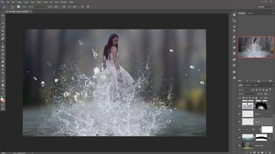Select the Pen tool

[x=3, y=69]
